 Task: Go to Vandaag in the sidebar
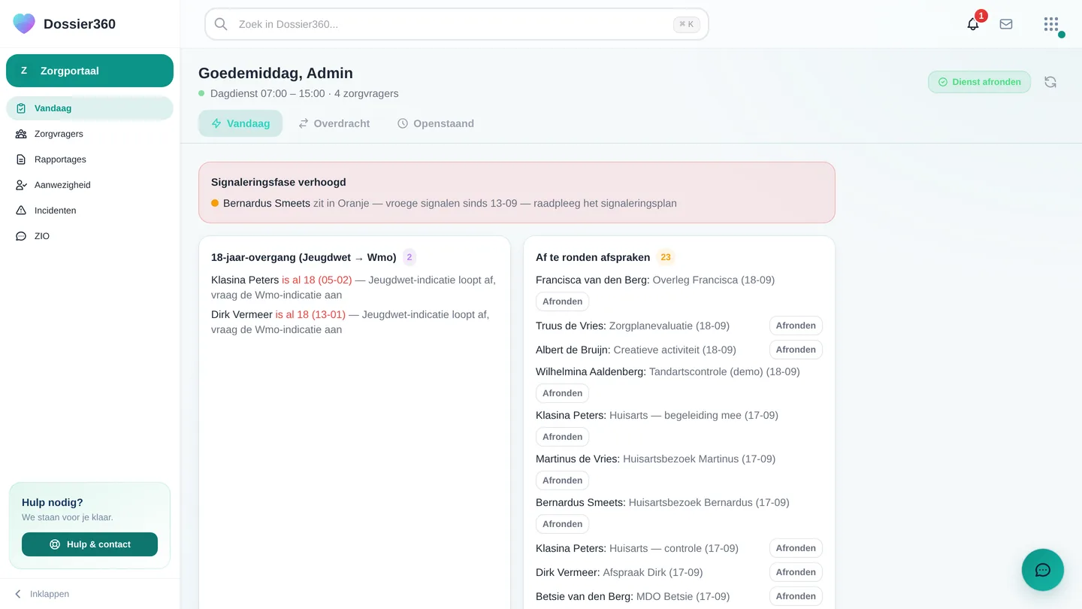coord(89,108)
